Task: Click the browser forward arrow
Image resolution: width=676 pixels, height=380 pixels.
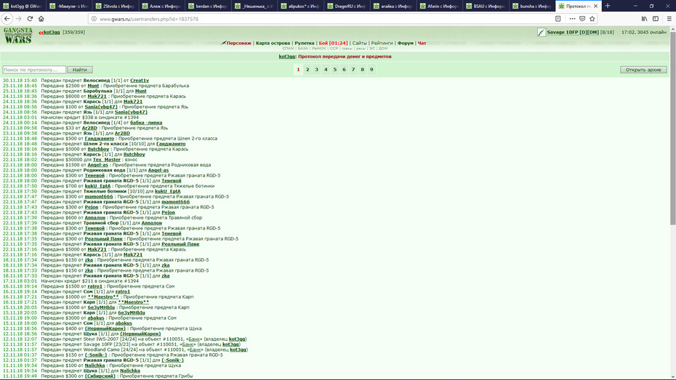Action: coord(19,18)
